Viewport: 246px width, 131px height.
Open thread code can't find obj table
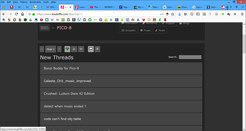pos(121,119)
